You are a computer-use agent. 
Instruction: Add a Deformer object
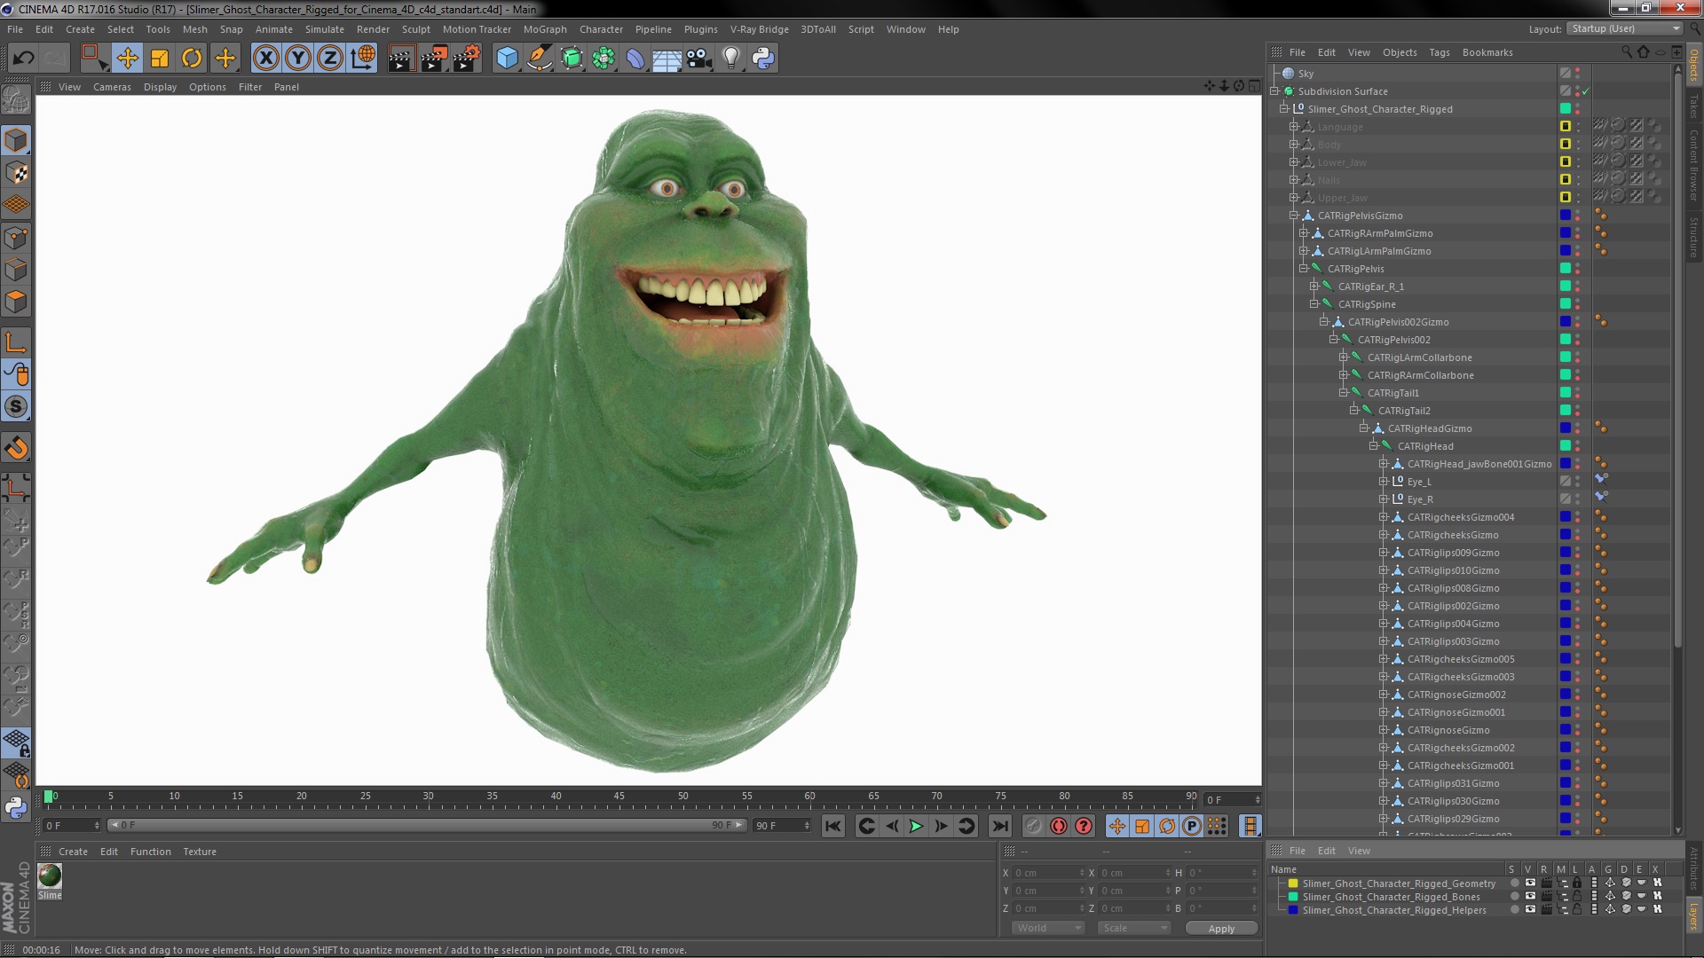click(635, 59)
